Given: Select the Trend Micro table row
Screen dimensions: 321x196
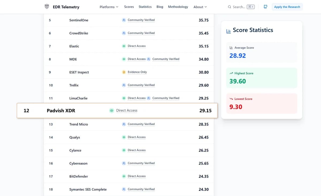Looking at the screenshot, I should 129,124.
